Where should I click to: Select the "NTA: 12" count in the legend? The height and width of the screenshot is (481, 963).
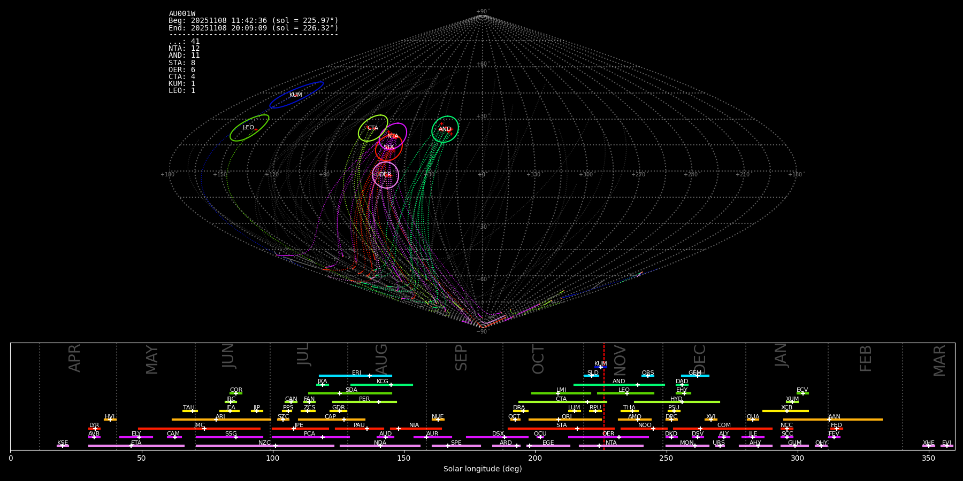184,49
